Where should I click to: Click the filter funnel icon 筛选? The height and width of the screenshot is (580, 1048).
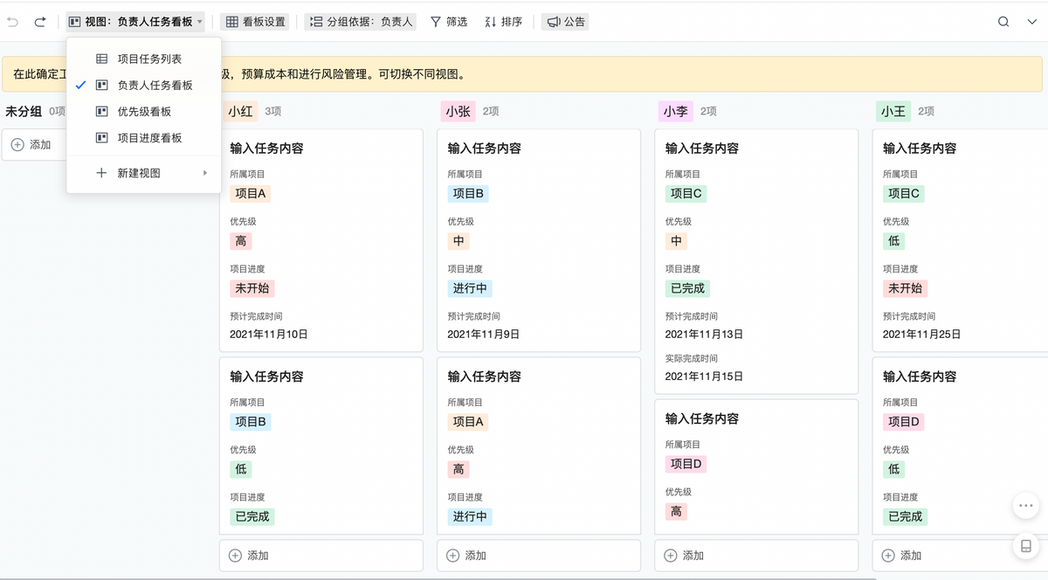(448, 22)
